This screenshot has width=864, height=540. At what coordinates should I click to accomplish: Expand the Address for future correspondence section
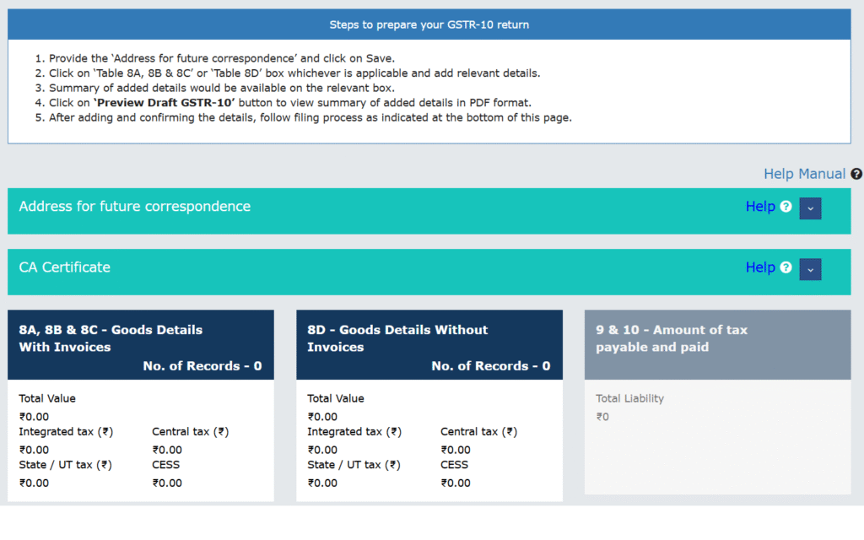[810, 208]
